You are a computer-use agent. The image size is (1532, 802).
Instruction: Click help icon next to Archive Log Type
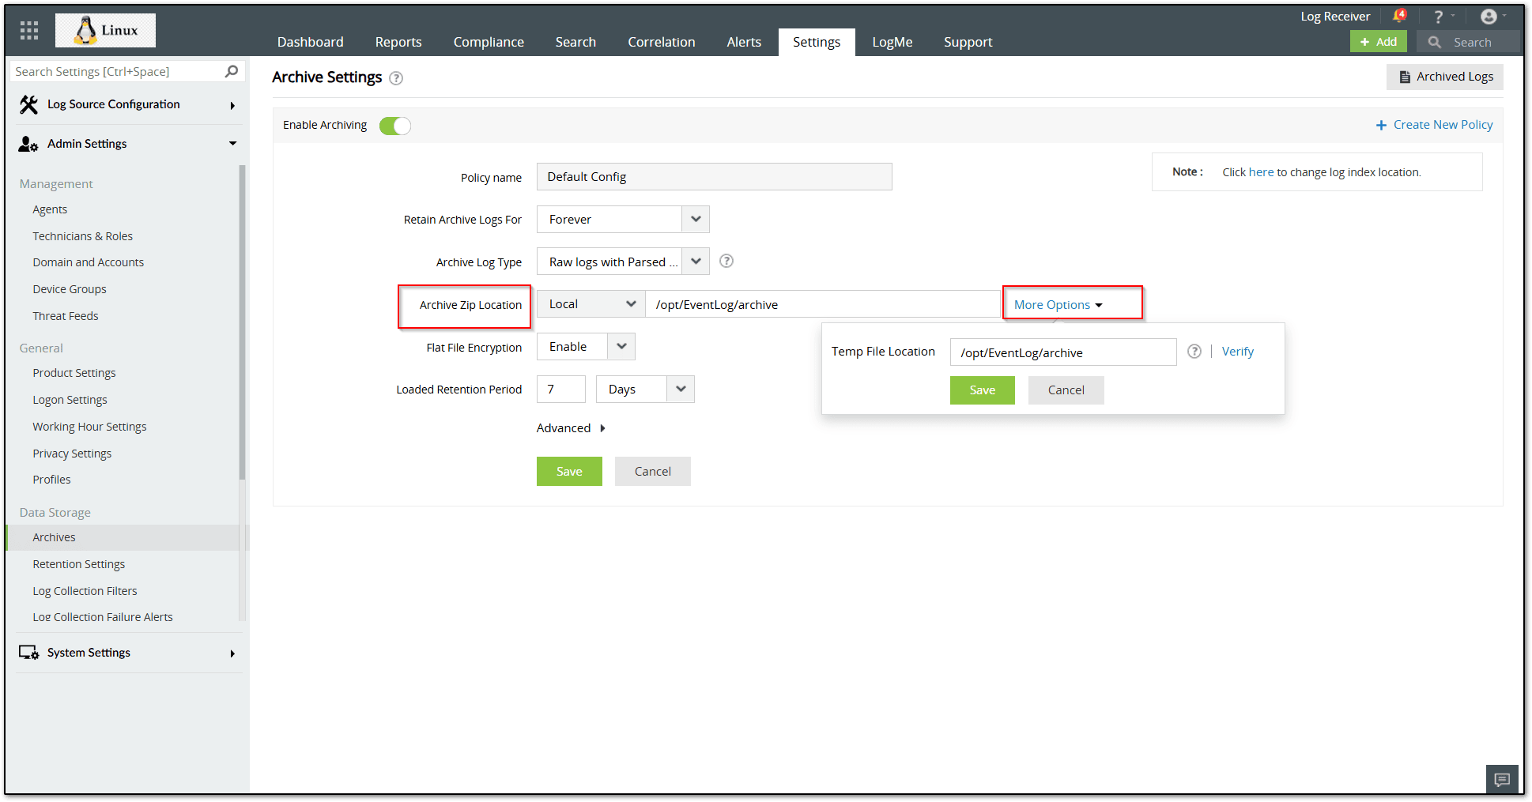pos(726,261)
